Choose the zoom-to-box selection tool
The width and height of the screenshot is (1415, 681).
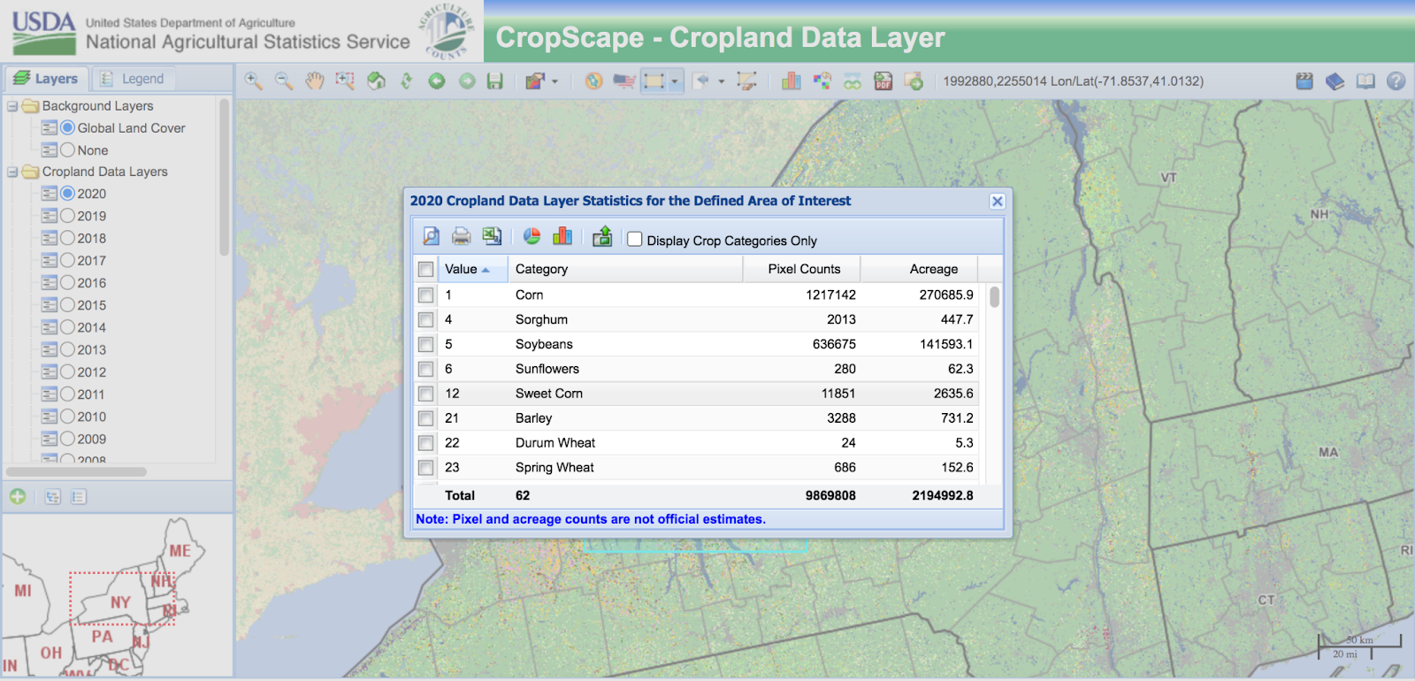(x=345, y=81)
